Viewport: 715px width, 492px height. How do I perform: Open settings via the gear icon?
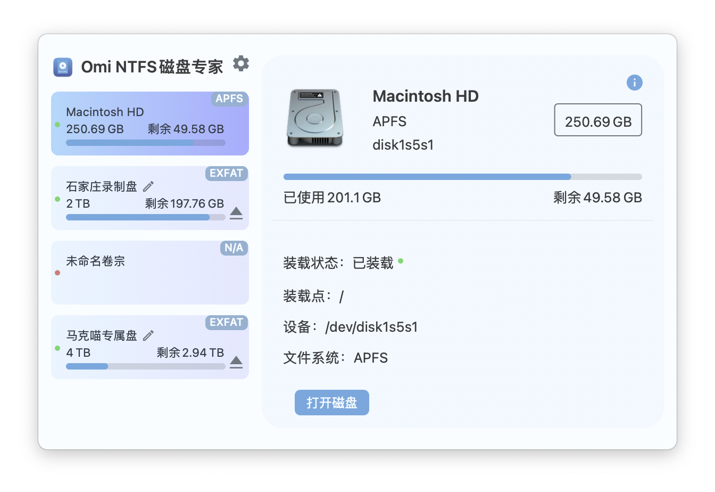(241, 64)
